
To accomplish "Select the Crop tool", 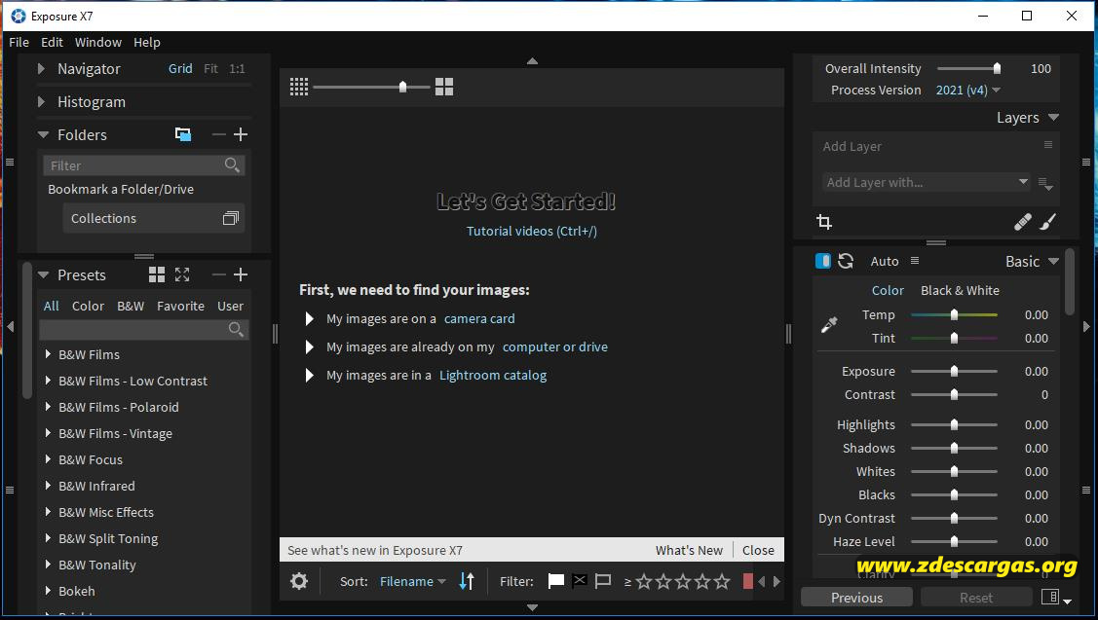I will coord(824,222).
